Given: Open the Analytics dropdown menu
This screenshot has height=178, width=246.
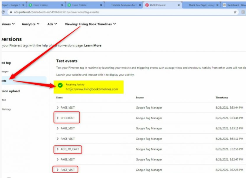Looking at the screenshot, I should click(30, 24).
